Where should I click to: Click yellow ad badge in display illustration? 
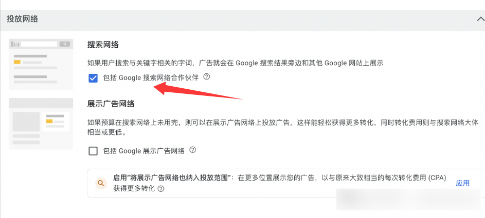(x=49, y=122)
